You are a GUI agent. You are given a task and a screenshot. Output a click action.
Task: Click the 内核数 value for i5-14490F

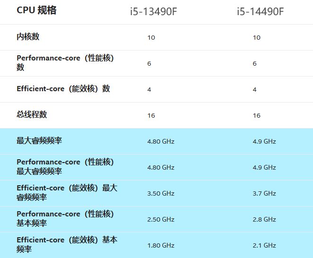pyautogui.click(x=257, y=37)
